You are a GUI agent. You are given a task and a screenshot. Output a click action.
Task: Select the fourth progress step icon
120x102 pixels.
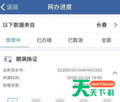83,100
